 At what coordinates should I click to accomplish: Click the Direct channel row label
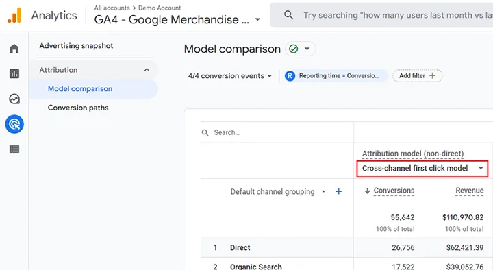(x=240, y=247)
